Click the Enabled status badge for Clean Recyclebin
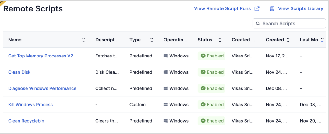Viewport: 329px width, 134px height. [x=212, y=121]
